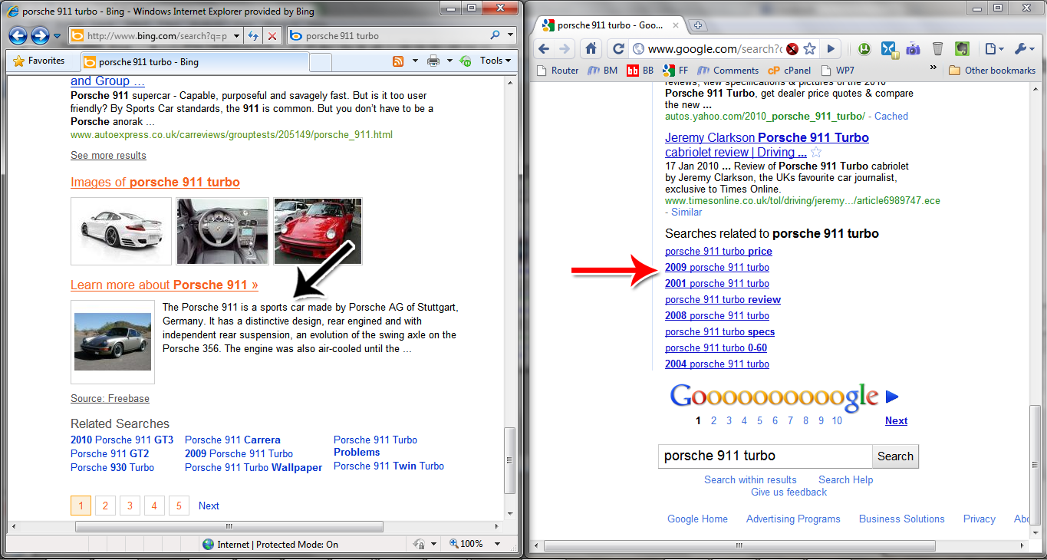Click the magnifier search icon in IE search box
The height and width of the screenshot is (560, 1047).
pos(496,35)
